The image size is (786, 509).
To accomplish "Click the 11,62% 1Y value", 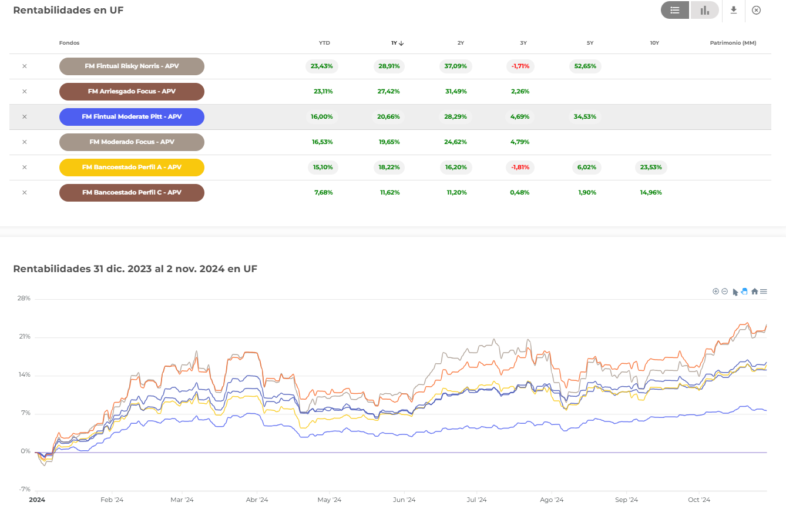I will pos(389,193).
